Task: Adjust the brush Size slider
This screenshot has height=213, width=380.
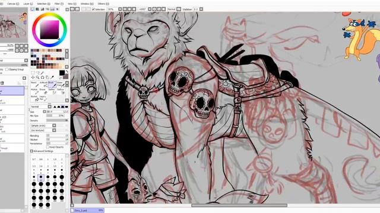Action: point(57,112)
